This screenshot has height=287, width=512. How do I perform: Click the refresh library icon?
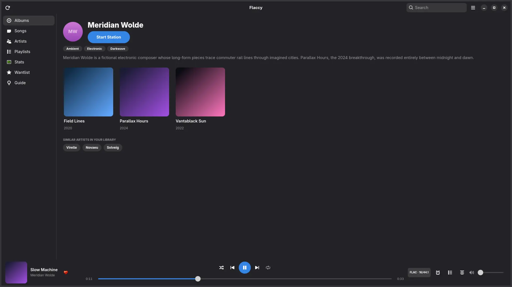8,8
